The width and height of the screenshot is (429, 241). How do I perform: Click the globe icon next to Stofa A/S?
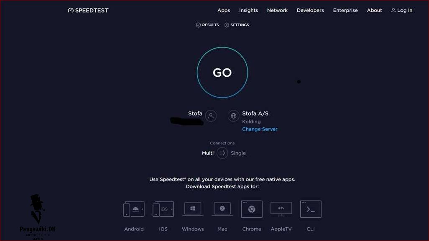233,115
